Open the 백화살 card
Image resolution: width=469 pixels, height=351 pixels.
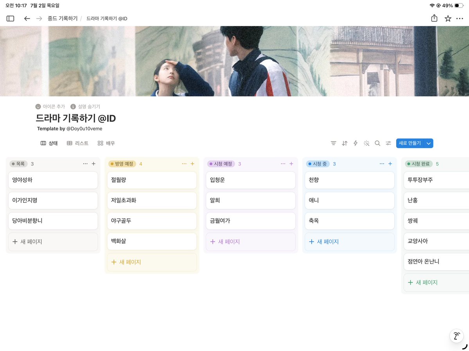point(152,241)
